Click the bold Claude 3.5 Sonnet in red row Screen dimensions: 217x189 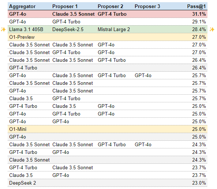click(73, 14)
